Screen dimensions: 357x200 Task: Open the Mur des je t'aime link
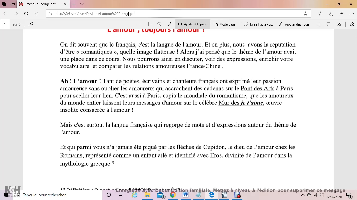coord(241,103)
